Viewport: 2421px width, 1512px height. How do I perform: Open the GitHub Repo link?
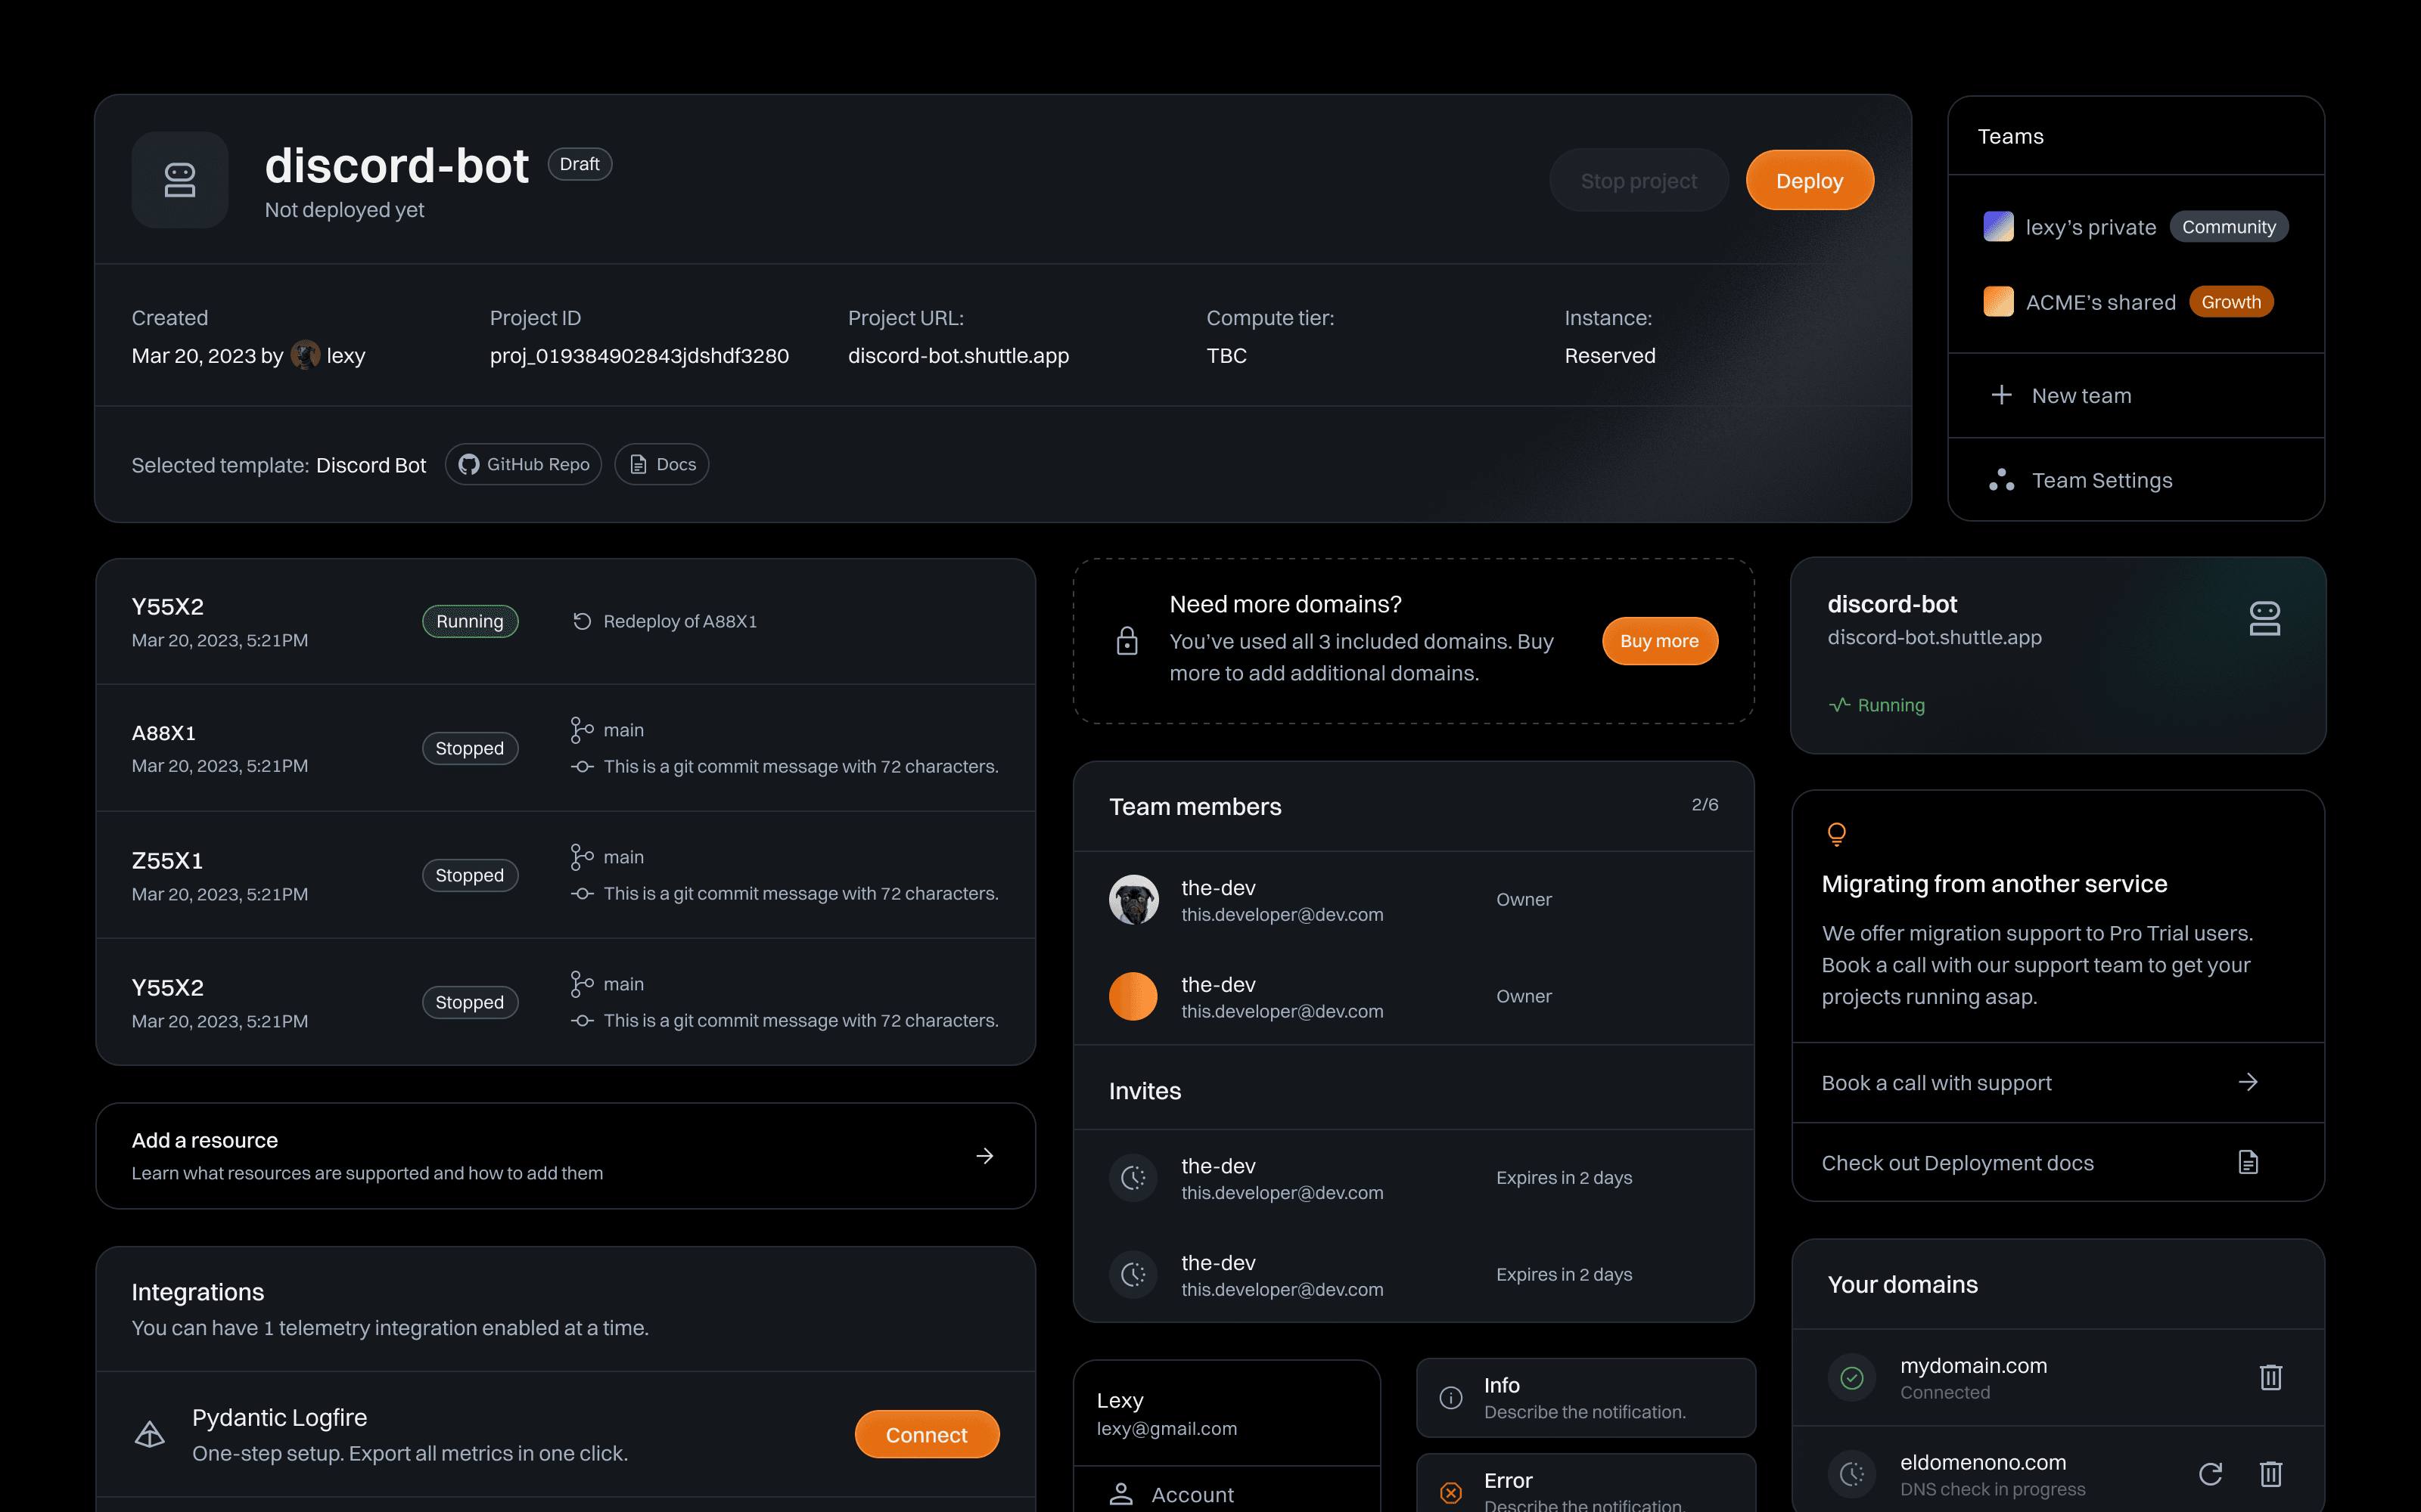click(x=524, y=464)
